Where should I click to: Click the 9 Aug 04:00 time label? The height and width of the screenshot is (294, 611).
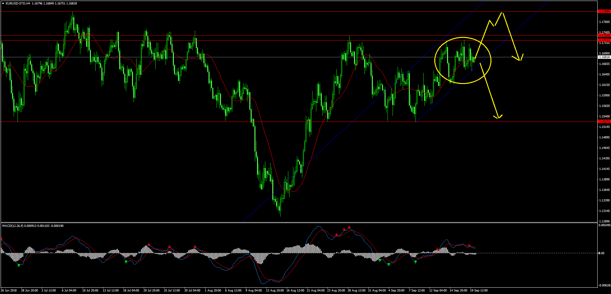coord(254,290)
